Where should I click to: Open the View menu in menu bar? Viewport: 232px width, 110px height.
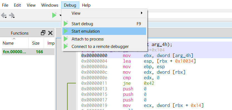(x=31, y=5)
